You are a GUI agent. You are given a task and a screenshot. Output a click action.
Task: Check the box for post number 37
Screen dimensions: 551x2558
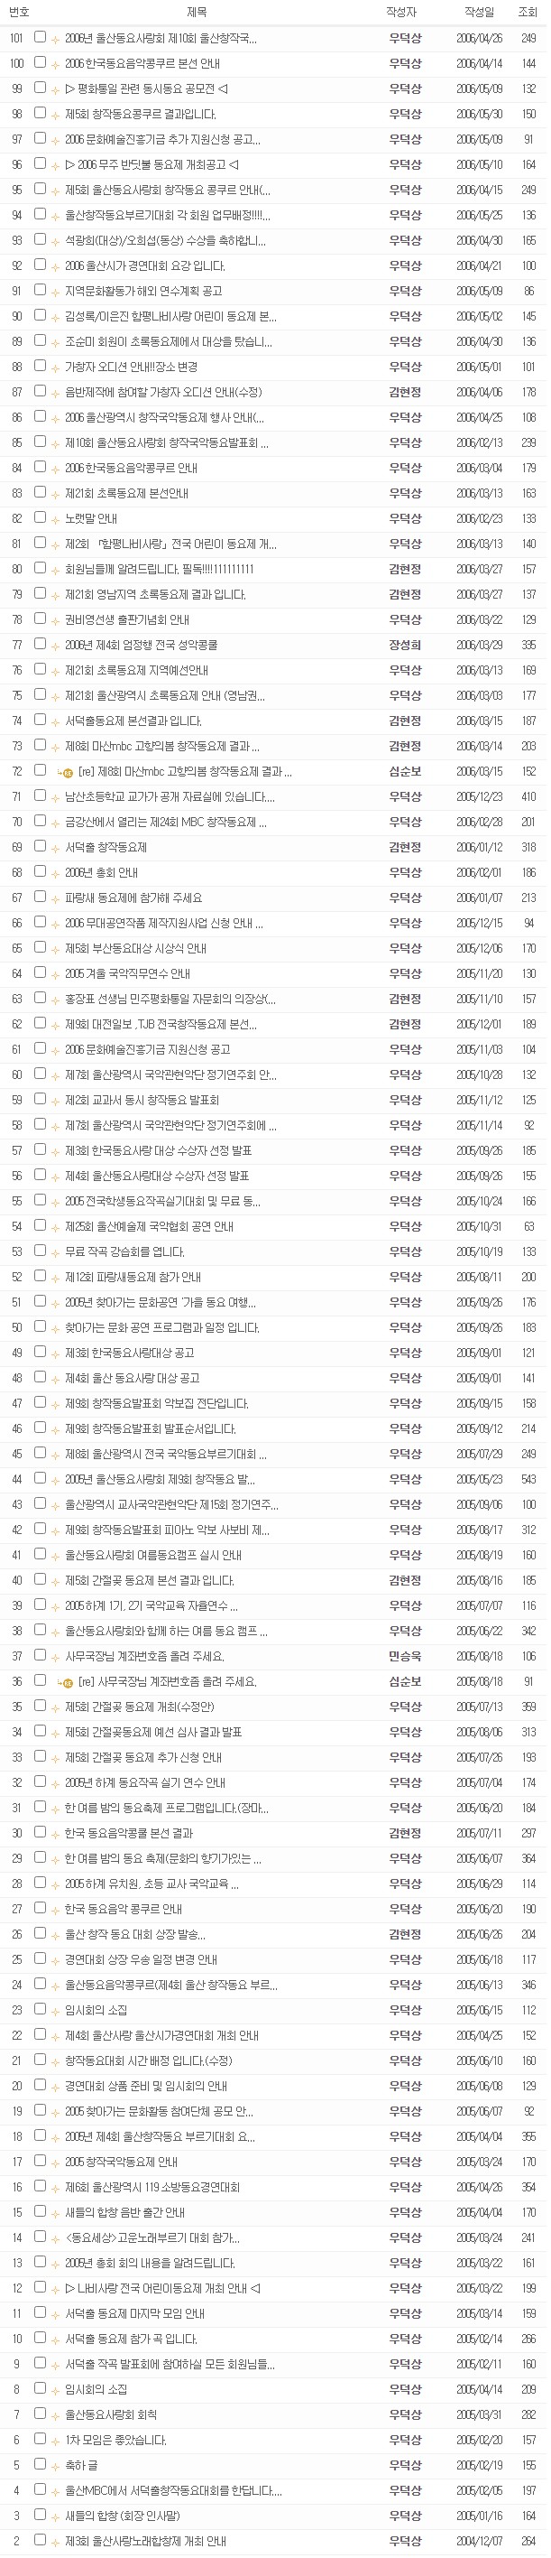click(x=40, y=1655)
